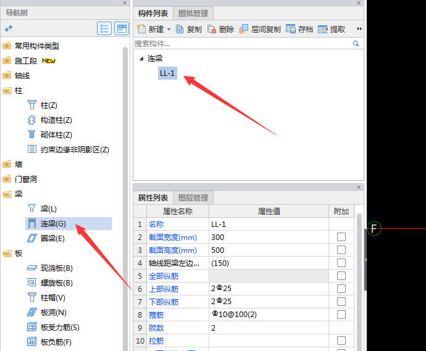Select the 连梁(G) coupling beam icon

coord(31,223)
